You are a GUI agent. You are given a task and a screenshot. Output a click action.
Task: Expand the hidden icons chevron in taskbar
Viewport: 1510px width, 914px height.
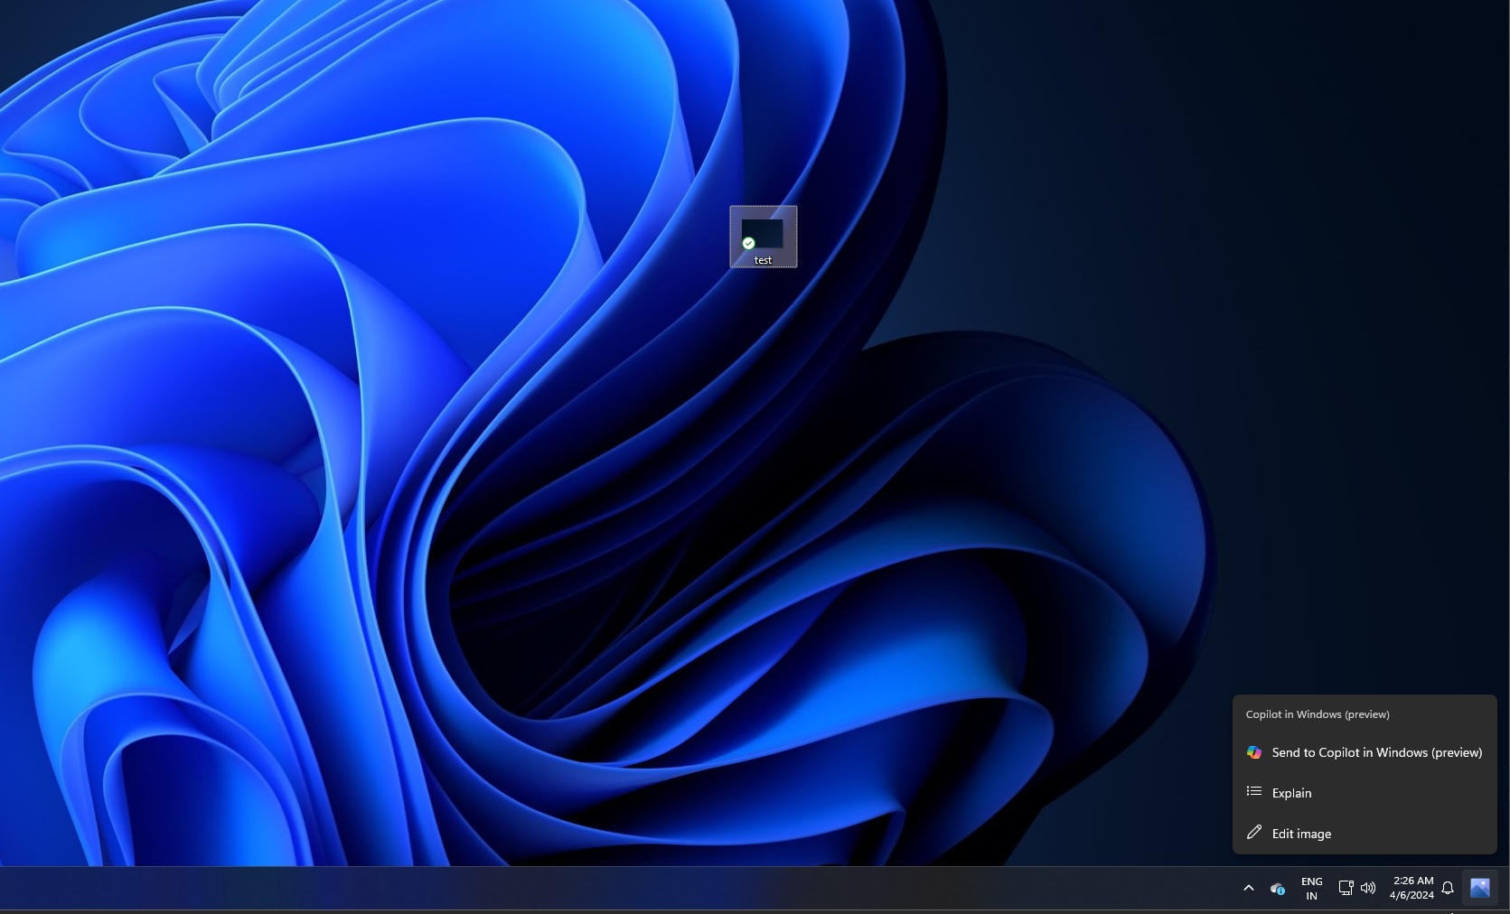point(1248,888)
